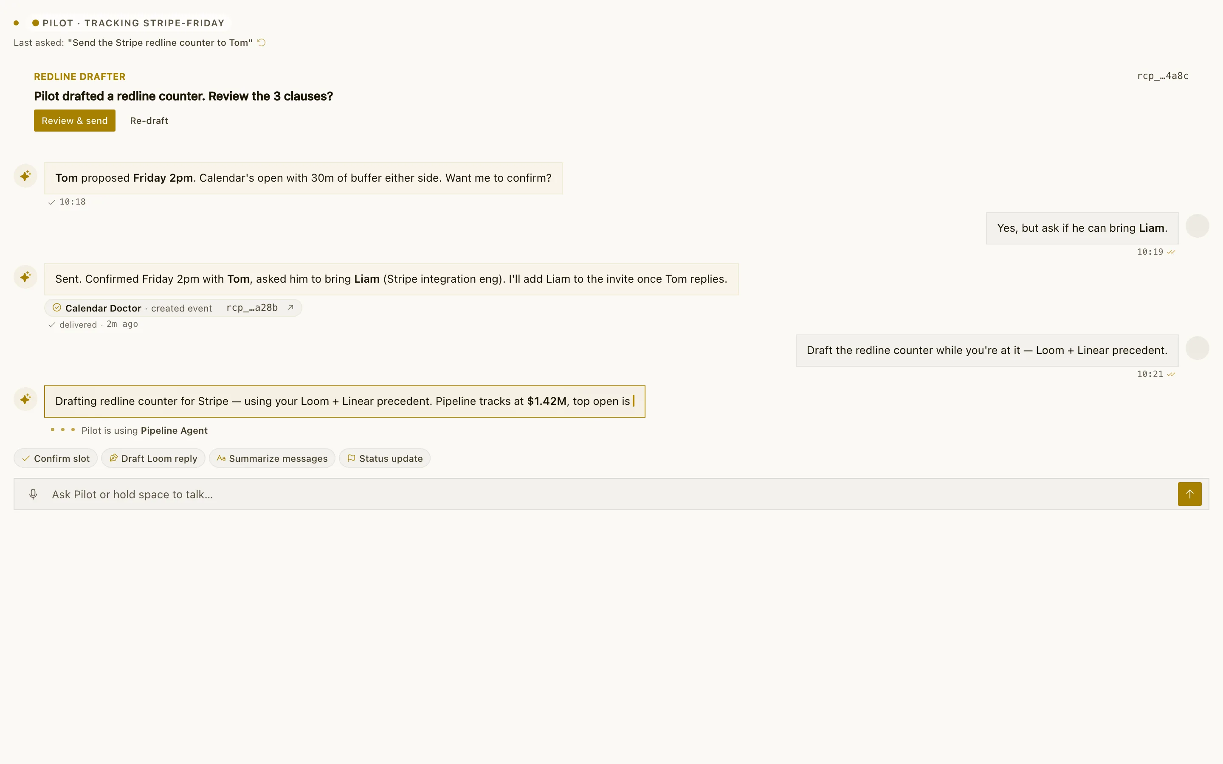Select the Summarize messages suggestion
This screenshot has width=1223, height=764.
272,458
